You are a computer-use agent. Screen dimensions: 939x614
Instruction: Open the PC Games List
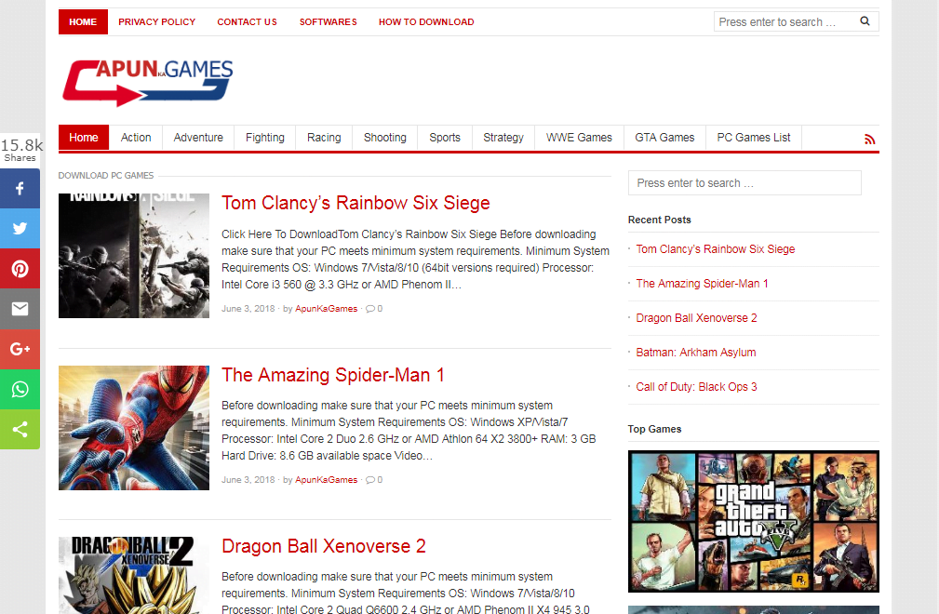(x=754, y=138)
